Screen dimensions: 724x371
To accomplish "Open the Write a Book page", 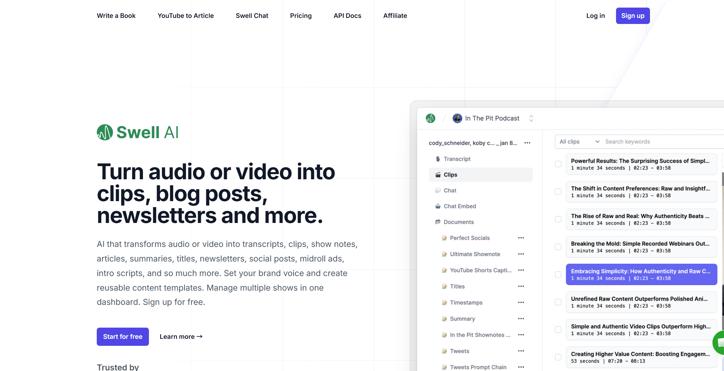I will (x=116, y=16).
